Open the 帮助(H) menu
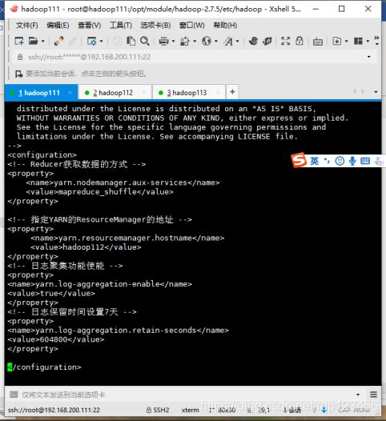 [x=225, y=26]
